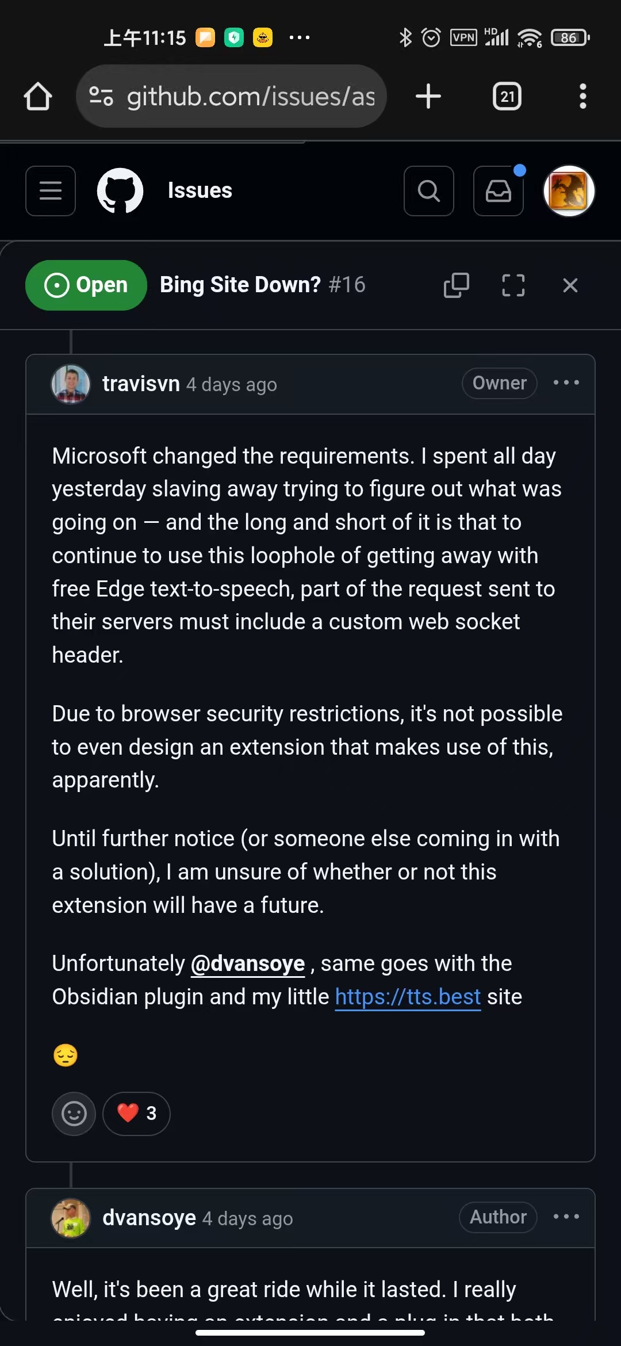Add a reaction with the smiley button
This screenshot has height=1346, width=621.
74,1114
